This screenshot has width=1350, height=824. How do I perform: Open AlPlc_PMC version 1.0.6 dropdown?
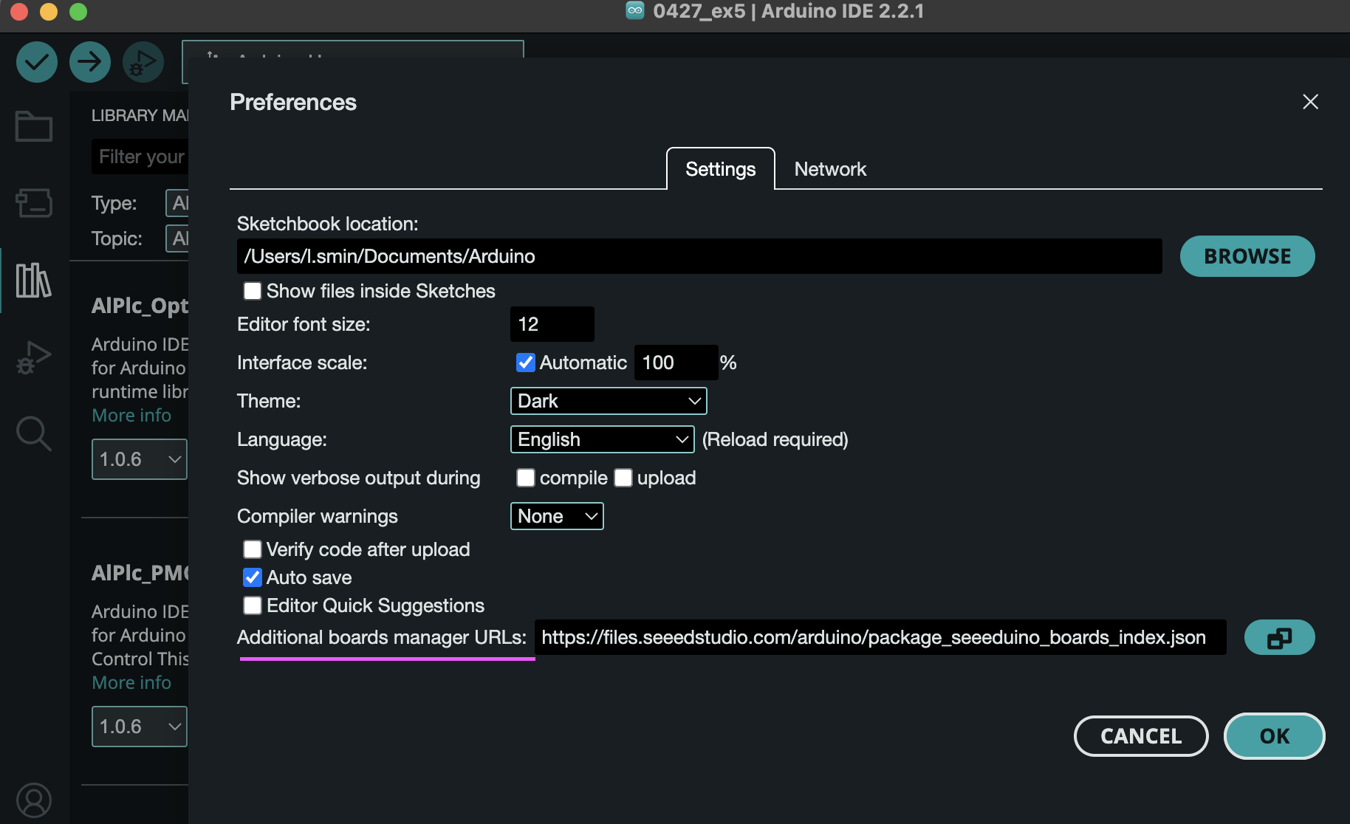click(140, 727)
